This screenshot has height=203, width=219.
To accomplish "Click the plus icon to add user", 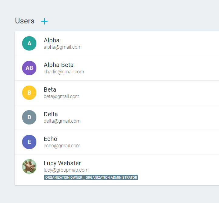I will (x=45, y=21).
